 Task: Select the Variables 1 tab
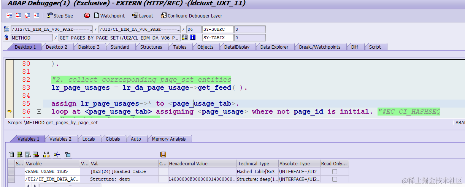28,139
